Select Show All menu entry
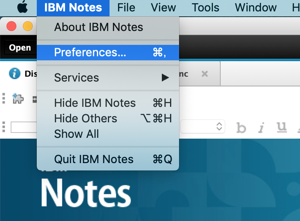The image size is (300, 221). coord(108,134)
